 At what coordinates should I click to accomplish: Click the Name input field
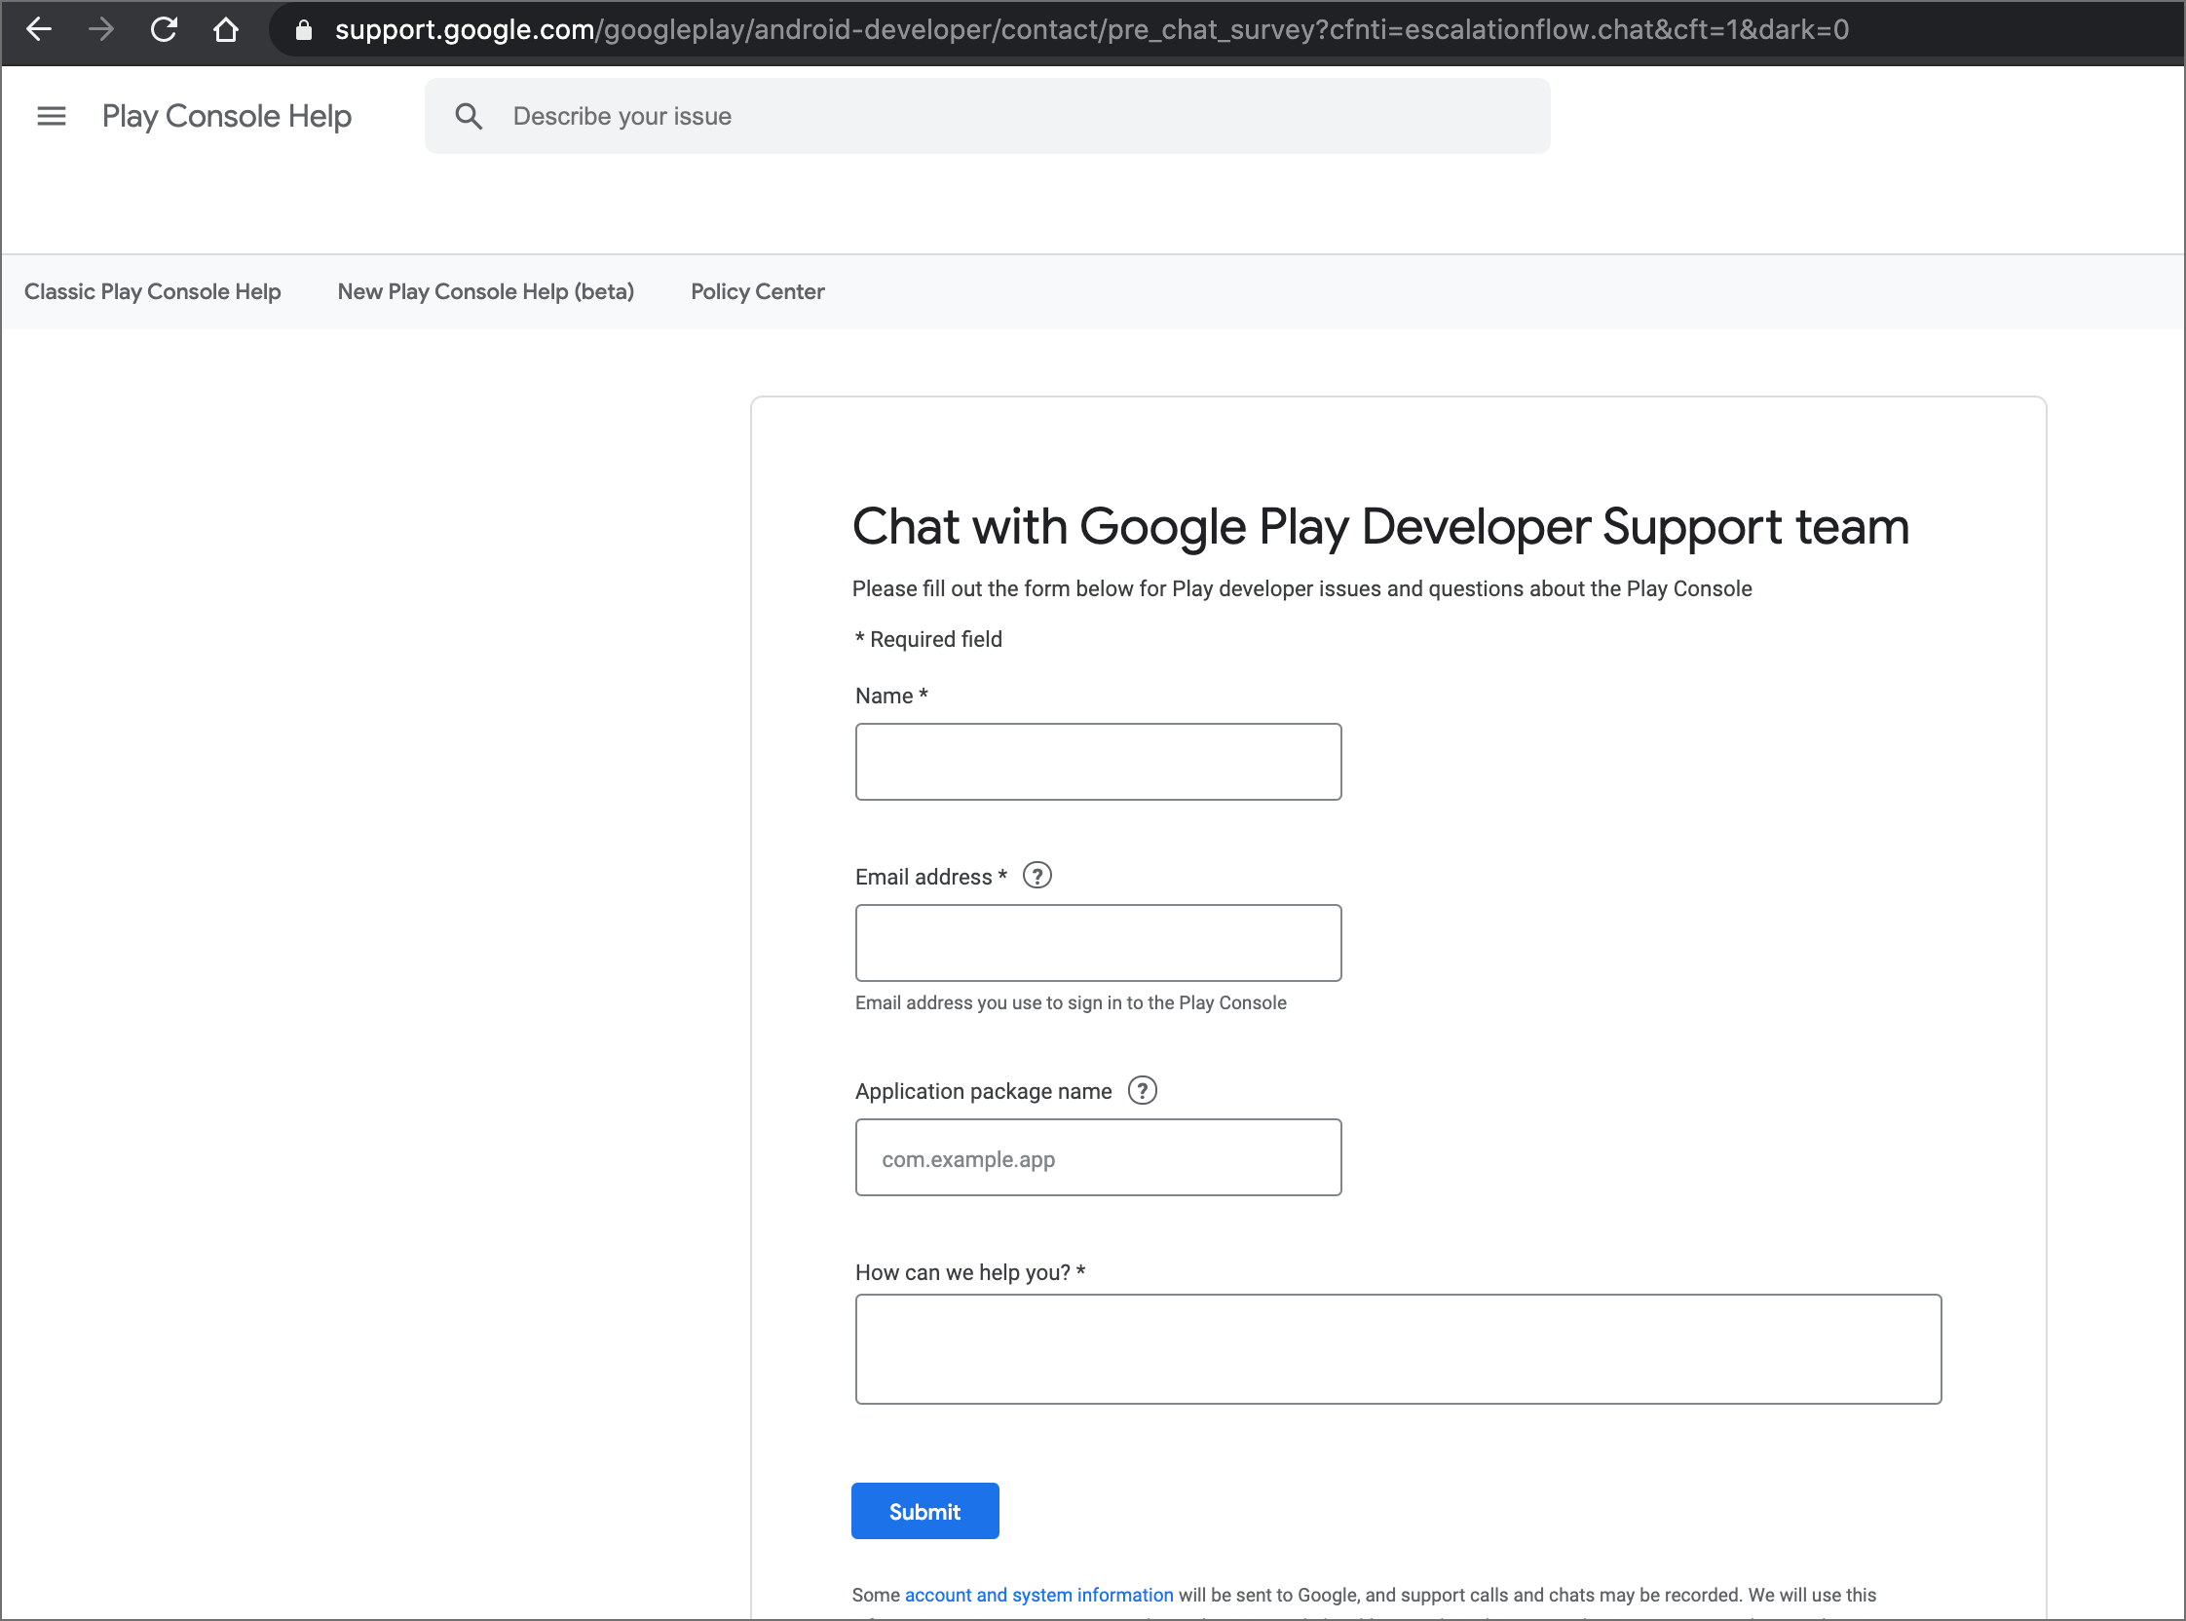coord(1096,760)
